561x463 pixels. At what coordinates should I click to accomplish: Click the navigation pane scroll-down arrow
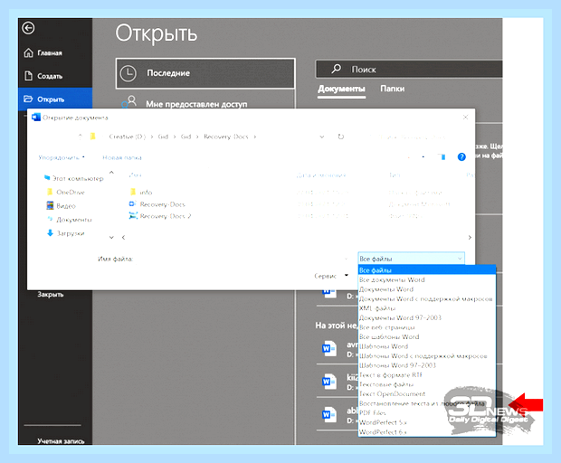tap(111, 238)
